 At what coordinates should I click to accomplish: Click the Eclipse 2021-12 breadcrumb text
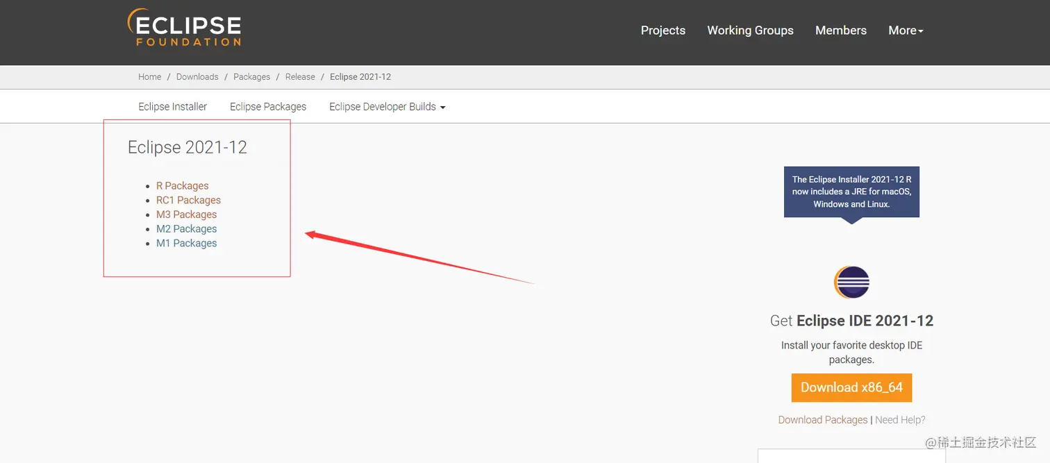(x=360, y=77)
